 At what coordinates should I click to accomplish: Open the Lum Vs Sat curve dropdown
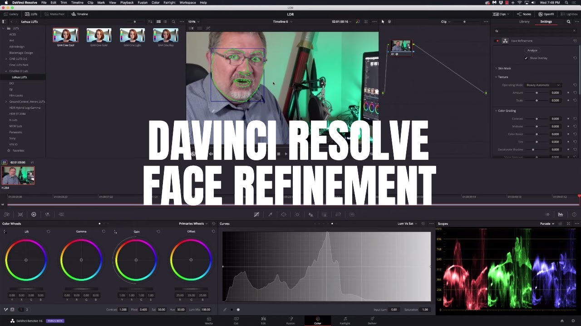pos(407,224)
